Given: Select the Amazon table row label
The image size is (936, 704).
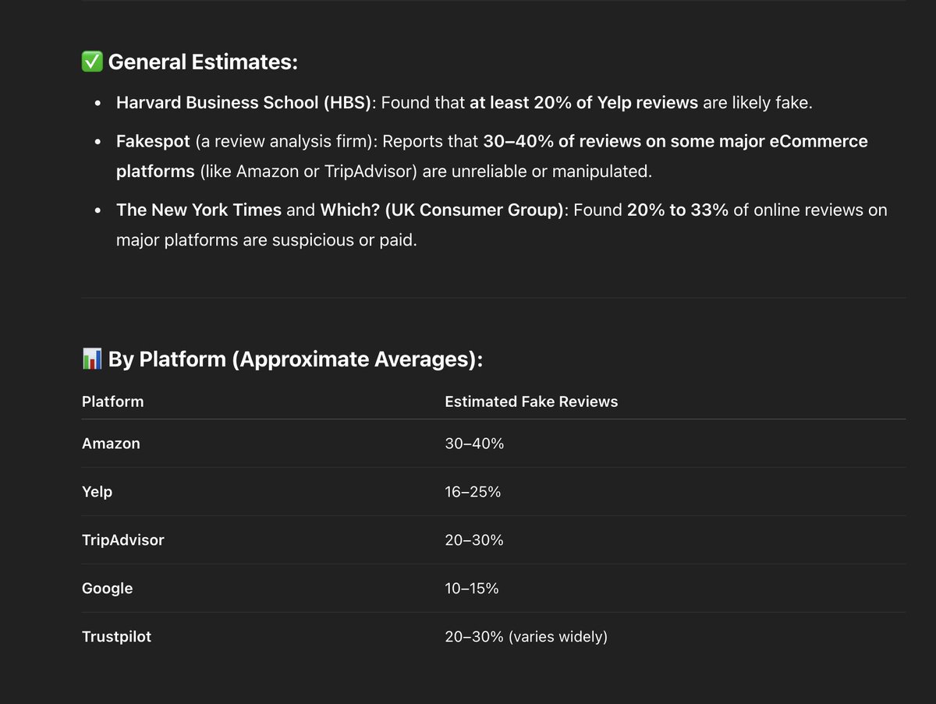Looking at the screenshot, I should [111, 444].
